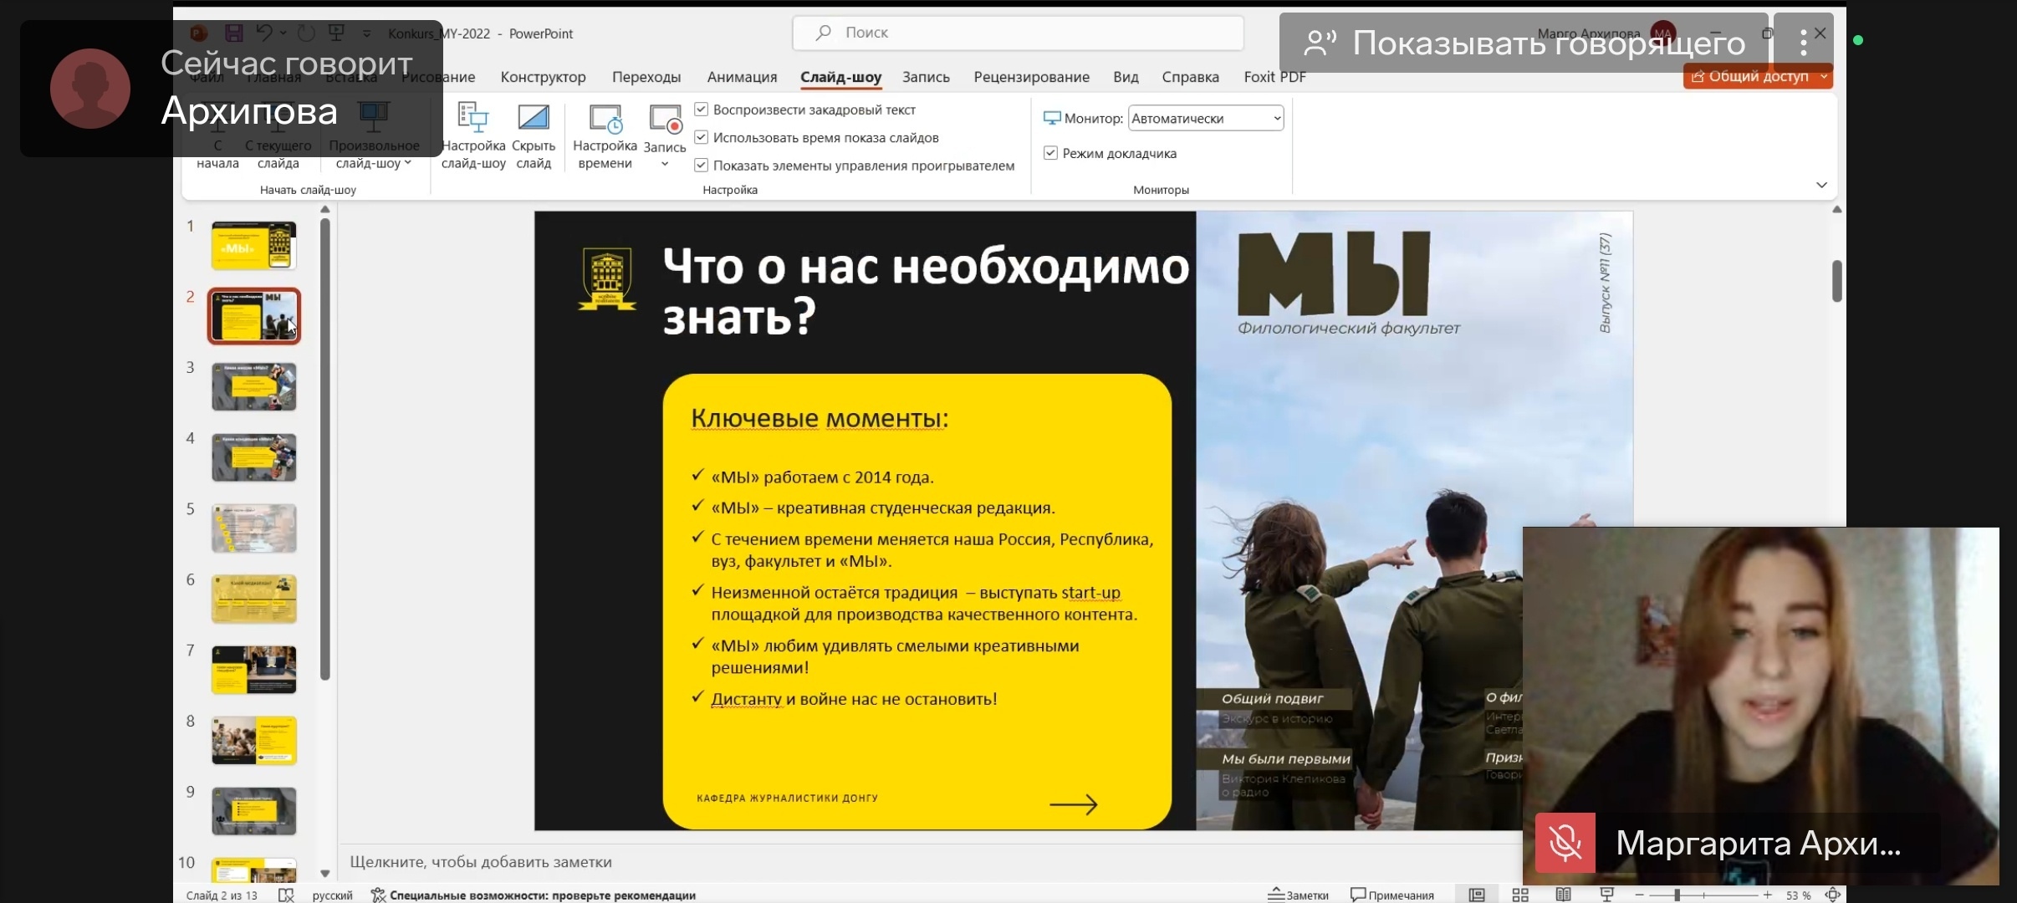The height and width of the screenshot is (903, 2017).
Task: Click the spell check icon in status bar
Action: coord(286,895)
